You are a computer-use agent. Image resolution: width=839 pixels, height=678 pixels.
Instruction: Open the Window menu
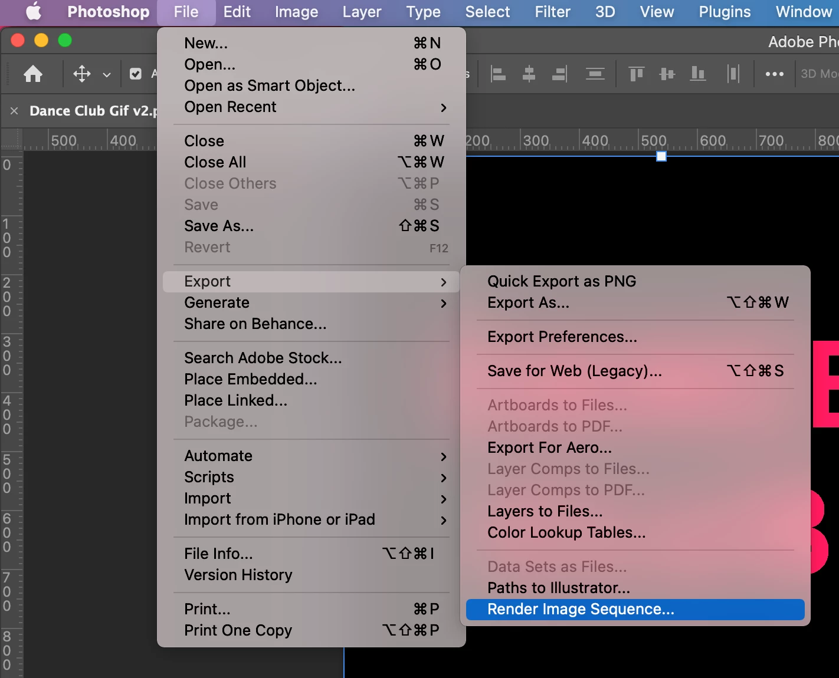pyautogui.click(x=804, y=12)
